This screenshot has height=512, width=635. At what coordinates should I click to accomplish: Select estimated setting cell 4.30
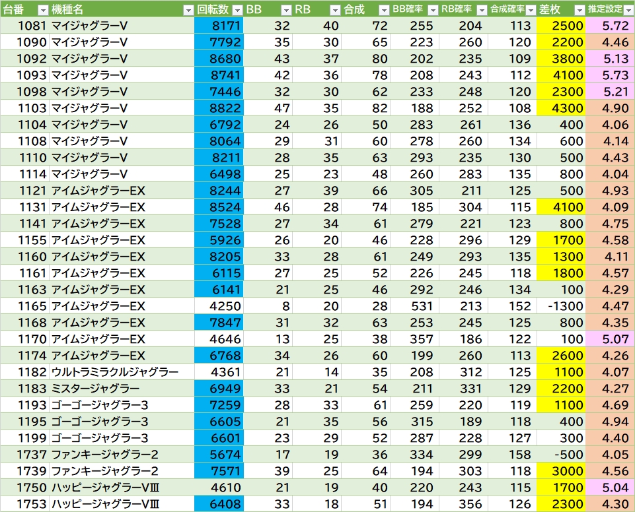pos(610,504)
